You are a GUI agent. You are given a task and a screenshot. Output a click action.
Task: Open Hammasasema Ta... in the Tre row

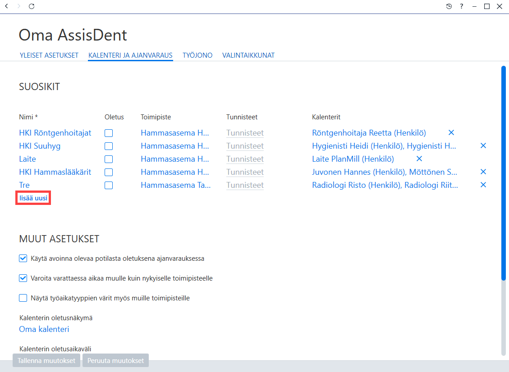[176, 185]
